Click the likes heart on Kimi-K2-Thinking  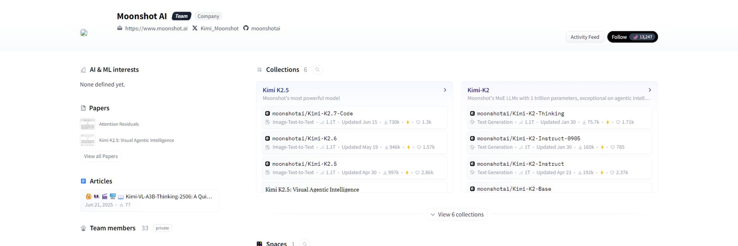click(618, 122)
